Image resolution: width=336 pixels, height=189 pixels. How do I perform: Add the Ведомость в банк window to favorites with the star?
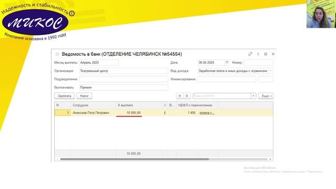57,54
